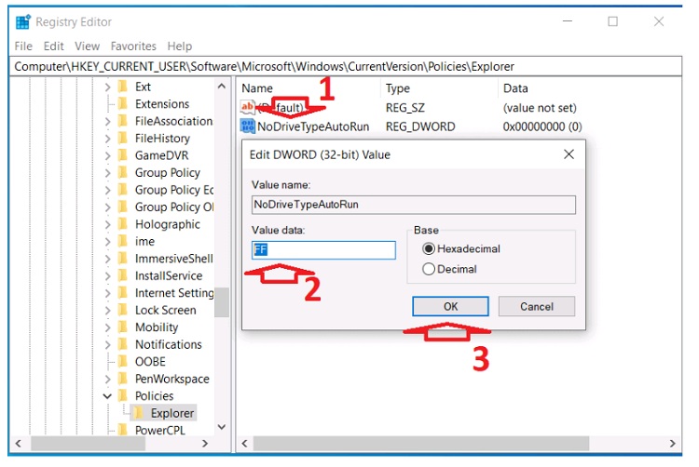This screenshot has height=467, width=699.
Task: Expand the GameDVR key
Action: click(x=107, y=155)
